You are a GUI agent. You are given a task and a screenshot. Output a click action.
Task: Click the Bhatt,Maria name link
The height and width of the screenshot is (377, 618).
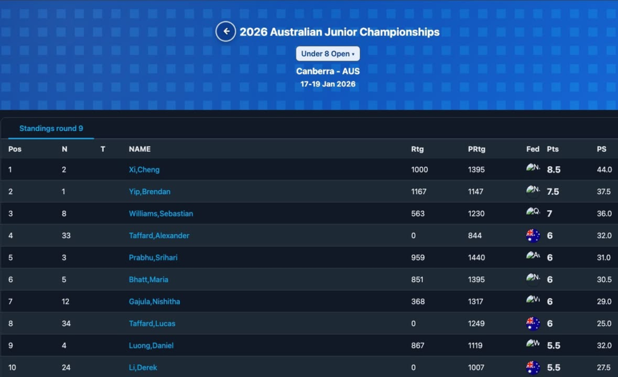148,280
